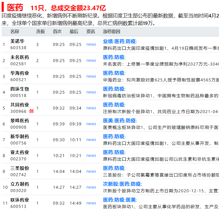This screenshot has height=210, width=219.
Task: Click the 医药 tag in 华海药业's row
Action: 108,73
